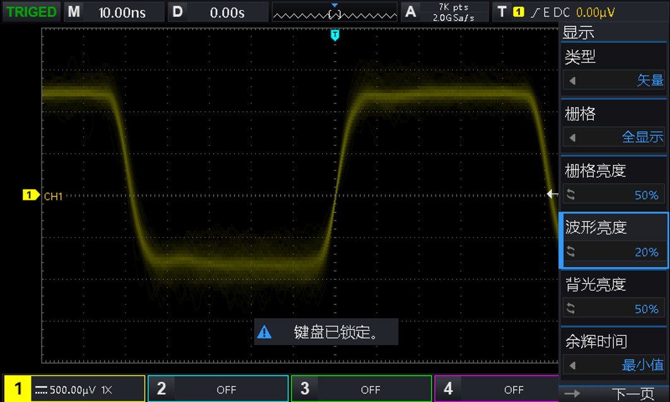Click the cyan trigger position marker T
Viewport: 670px width, 402px height.
tap(335, 35)
